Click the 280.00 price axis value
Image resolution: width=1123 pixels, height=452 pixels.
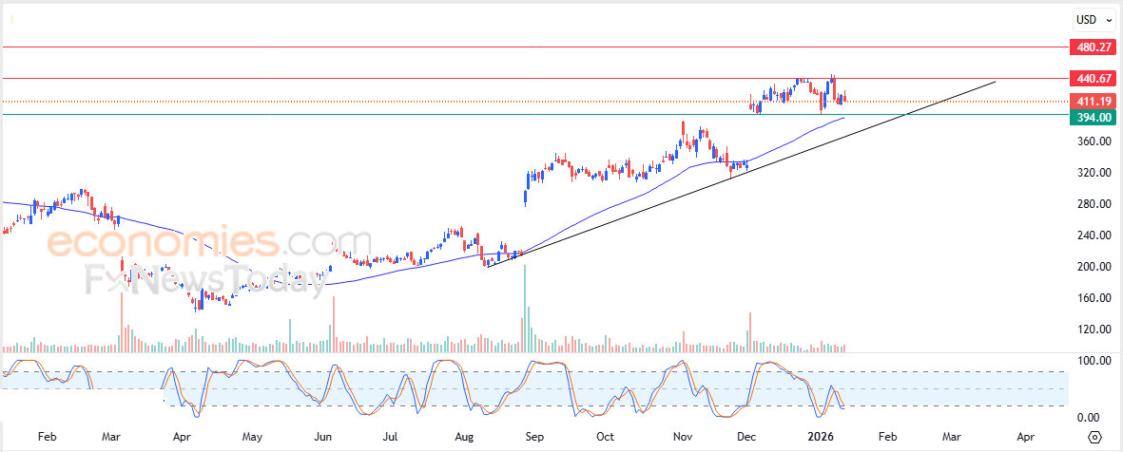[x=1095, y=204]
